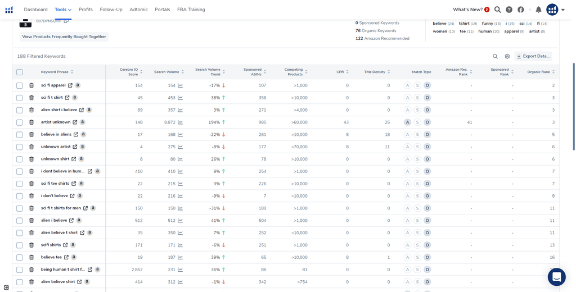This screenshot has height=292, width=576.
Task: Open the FBA Training menu item
Action: click(191, 10)
